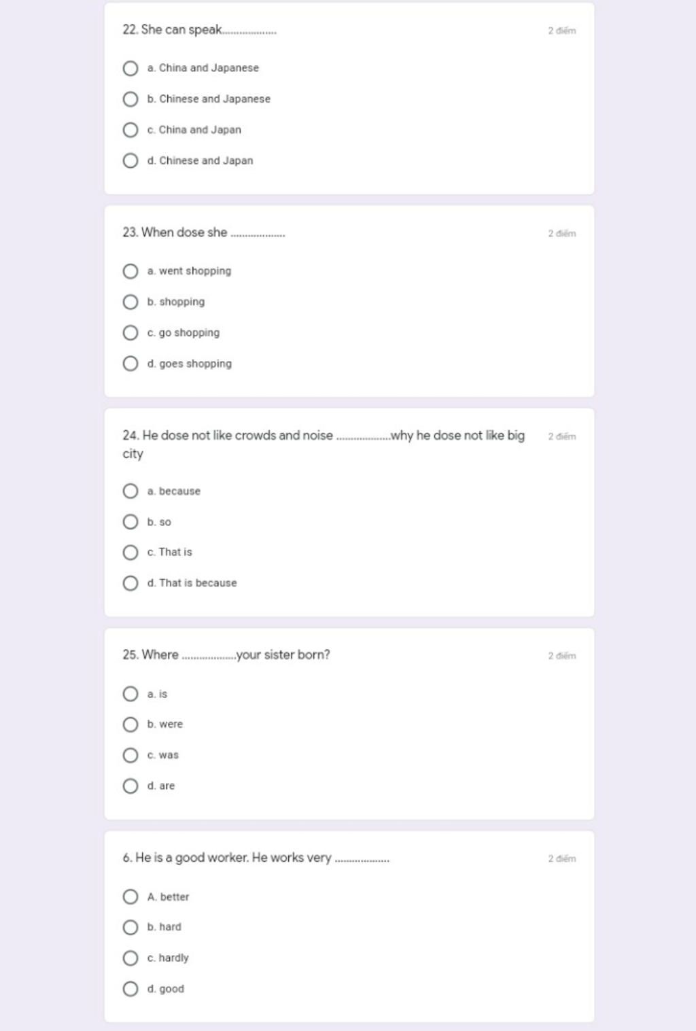
Task: Choose "a. went shopping" for question 23
Action: (x=130, y=271)
